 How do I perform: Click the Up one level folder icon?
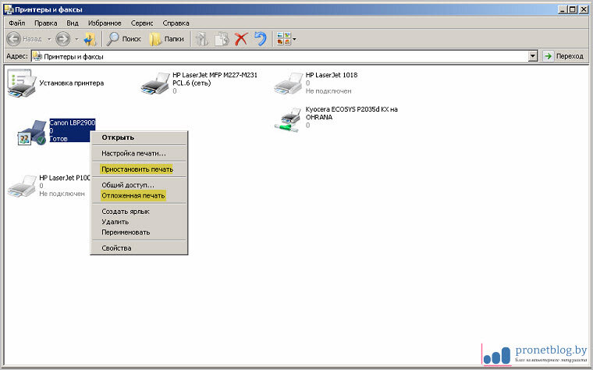90,38
